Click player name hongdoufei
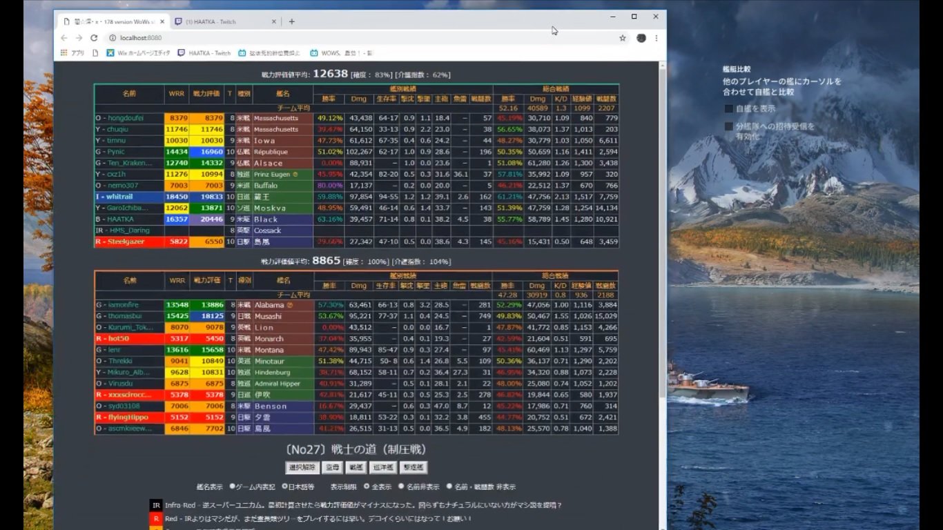Viewport: 943px width, 530px height. pos(126,118)
